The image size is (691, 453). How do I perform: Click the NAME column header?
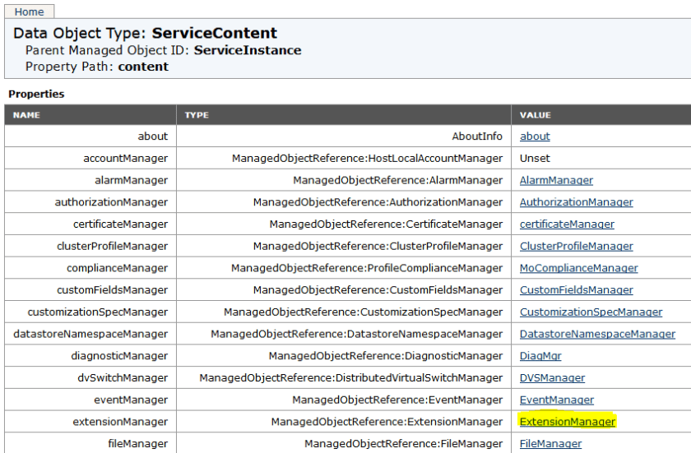[x=26, y=115]
